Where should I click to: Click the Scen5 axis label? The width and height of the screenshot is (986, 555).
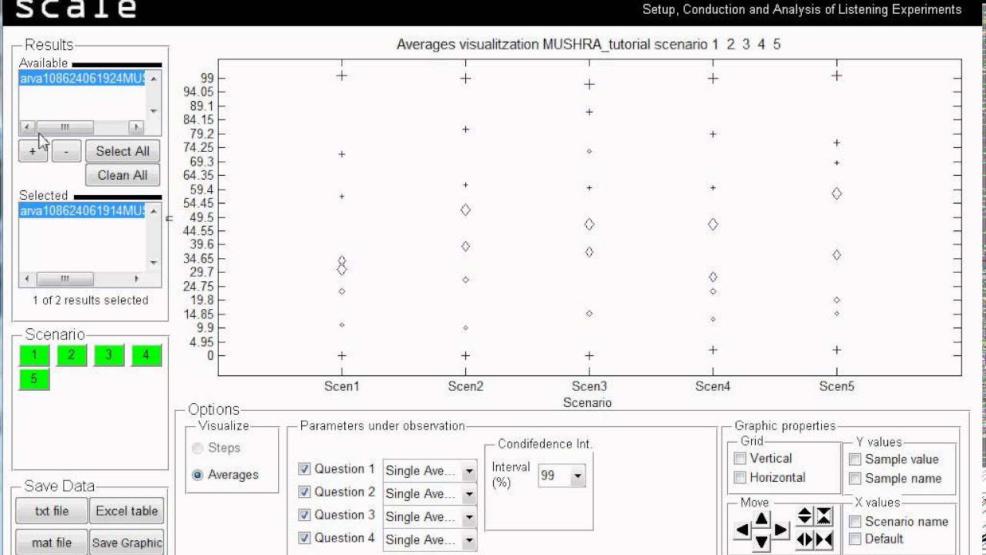coord(837,386)
